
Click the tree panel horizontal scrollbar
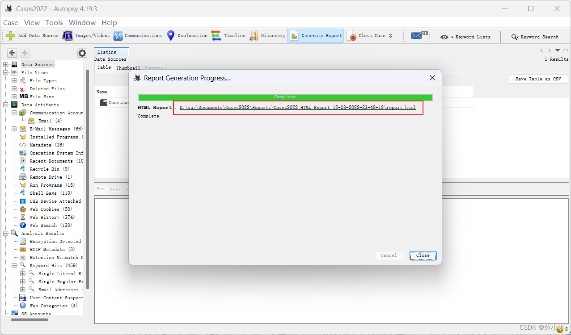(30, 320)
